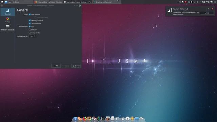The image size is (217, 122).
Task: Uncheck the CPU monitor checkbox
Action: (30, 14)
